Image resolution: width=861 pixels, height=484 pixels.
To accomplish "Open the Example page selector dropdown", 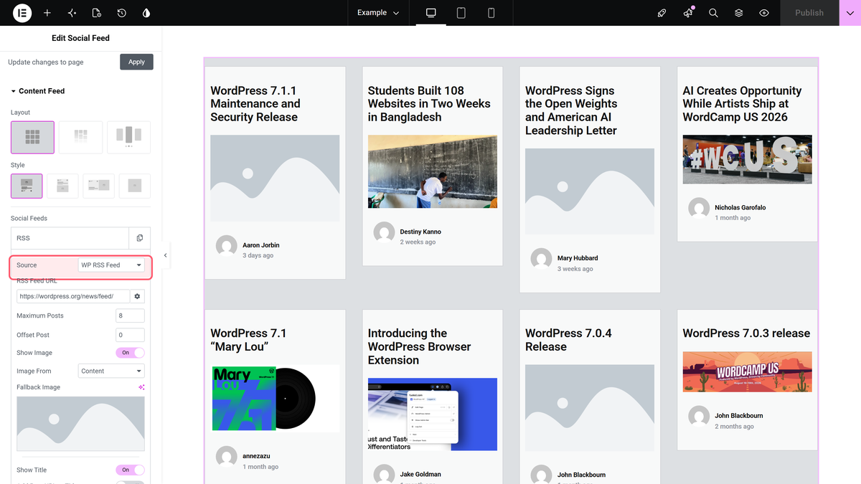I will click(378, 13).
